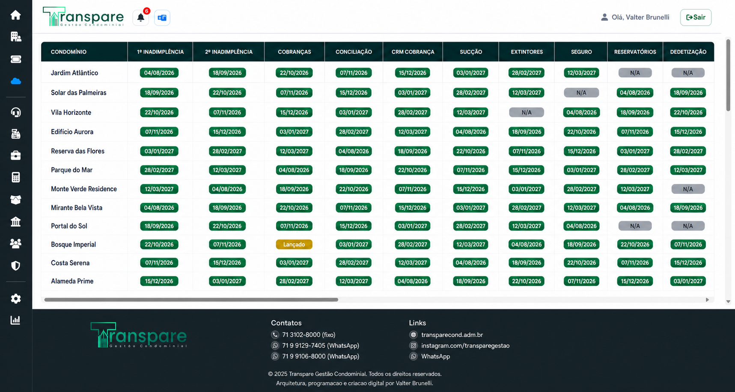Open the open-box sidebar icon
This screenshot has height=392, width=735.
16,199
